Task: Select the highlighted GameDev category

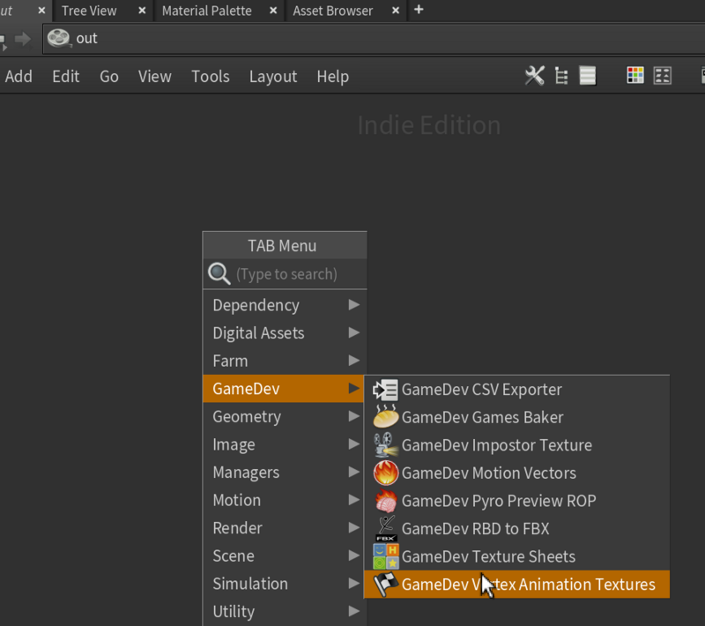Action: tap(283, 389)
